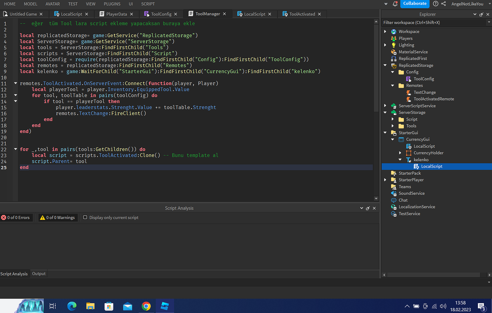Open Google Chrome from the taskbar

[146, 306]
